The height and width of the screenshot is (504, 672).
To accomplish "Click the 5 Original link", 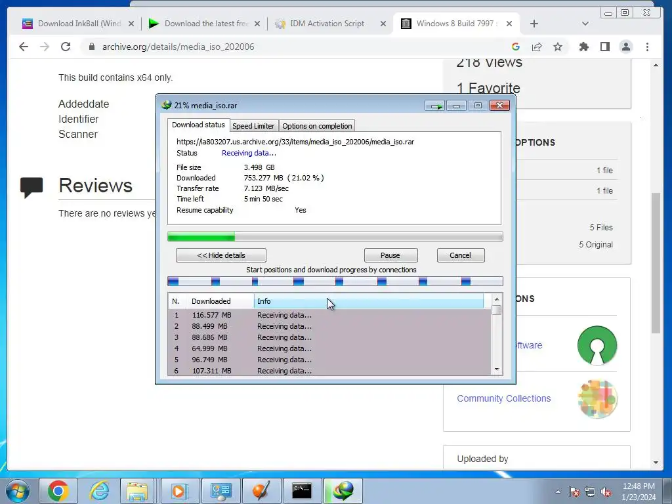I will point(596,245).
